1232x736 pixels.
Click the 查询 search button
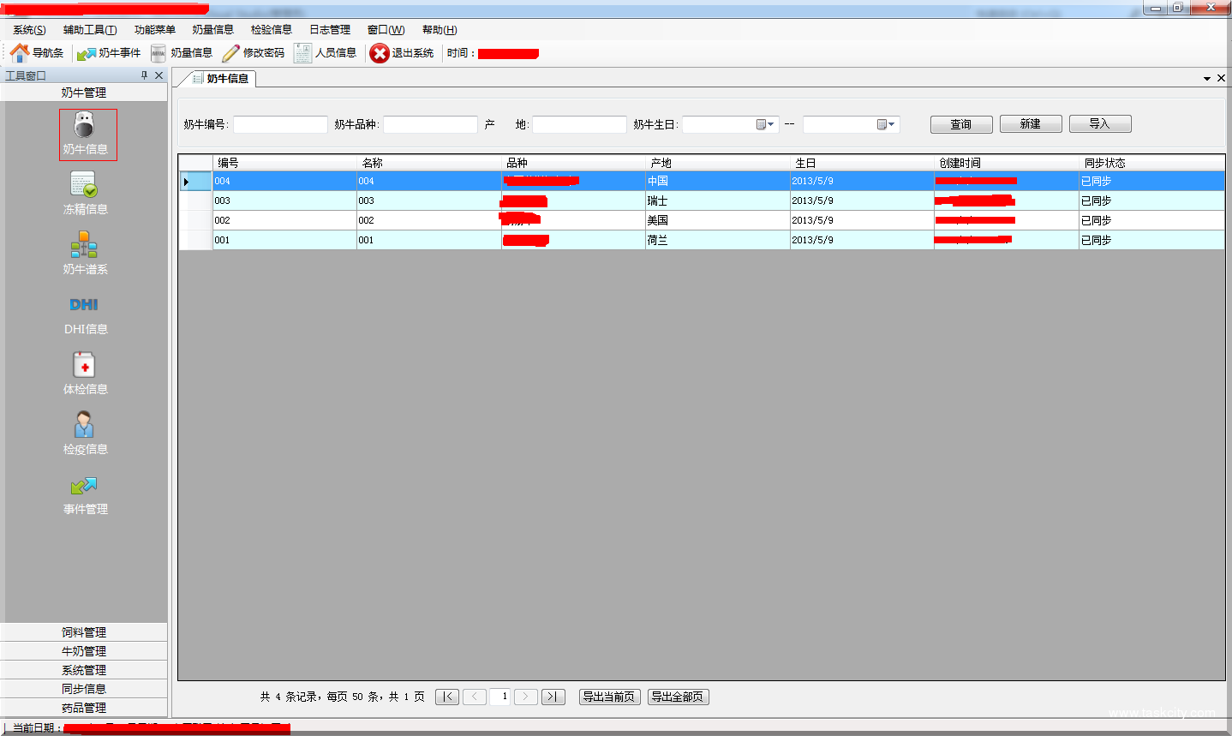961,124
